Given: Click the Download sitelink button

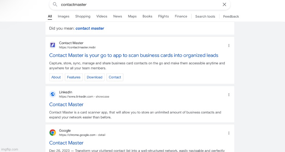Looking at the screenshot, I should coord(94,77).
